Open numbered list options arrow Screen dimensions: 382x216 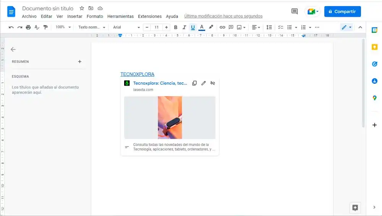pos(310,27)
